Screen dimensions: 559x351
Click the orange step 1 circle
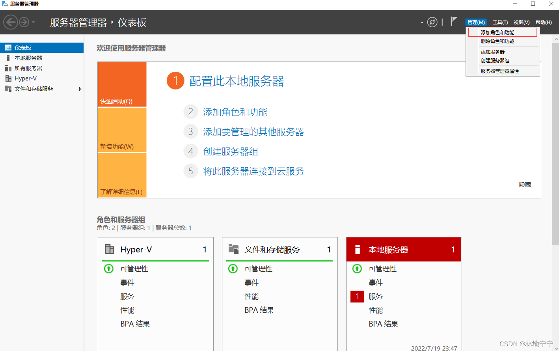point(175,80)
